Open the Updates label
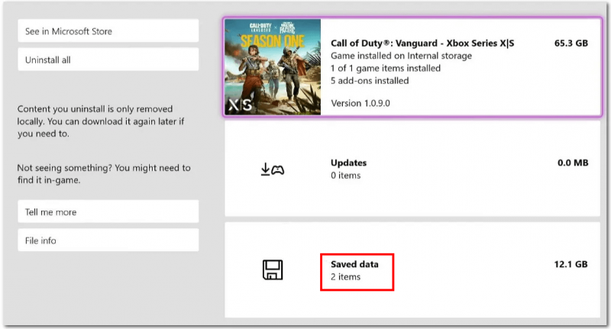 click(x=349, y=163)
